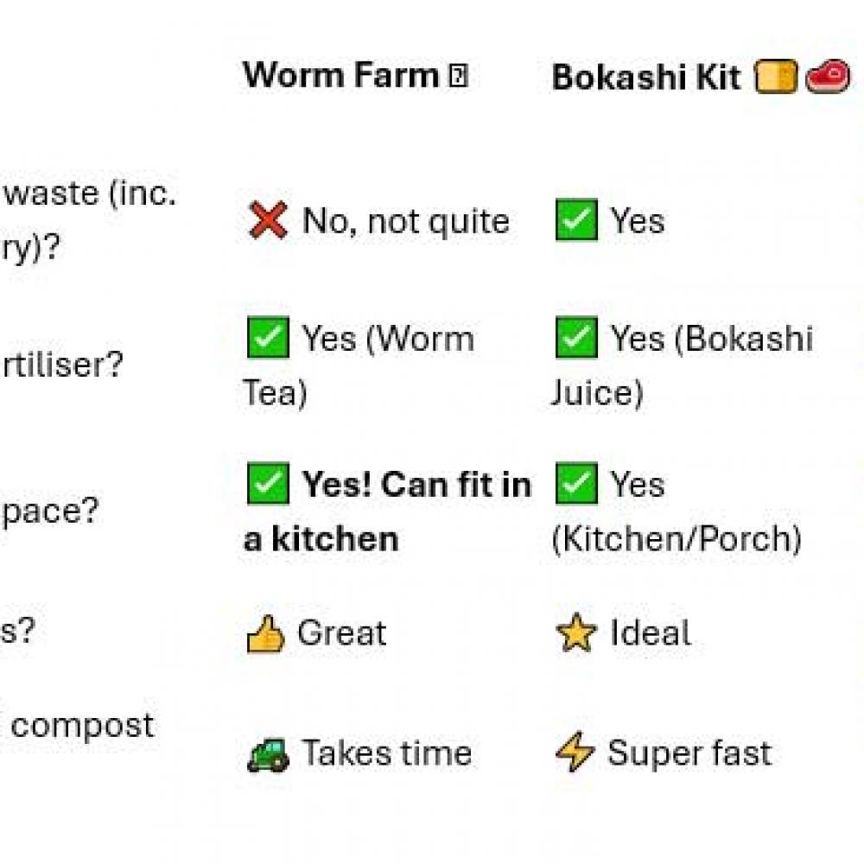Select the green tractor icon beside "Takes time"

click(x=268, y=754)
